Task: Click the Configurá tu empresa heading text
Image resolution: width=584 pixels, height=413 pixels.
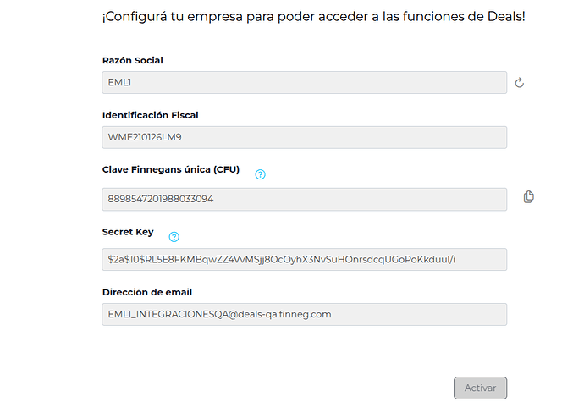Action: tap(313, 16)
